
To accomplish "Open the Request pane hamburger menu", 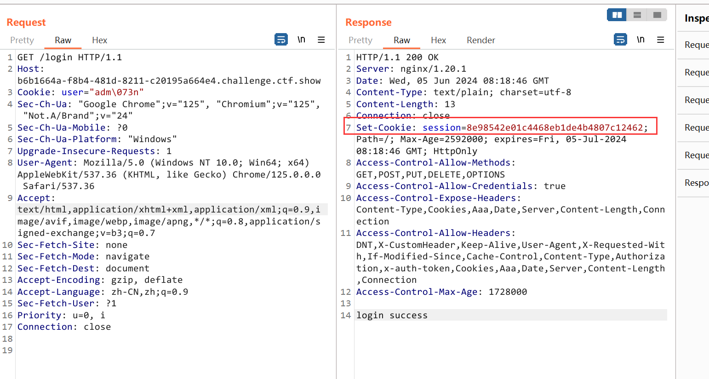I will [x=321, y=40].
